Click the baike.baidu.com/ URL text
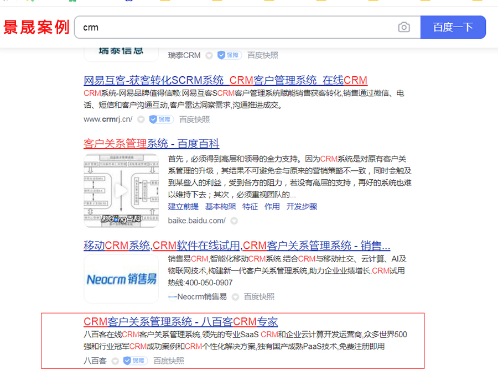The height and width of the screenshot is (376, 498). (x=196, y=221)
